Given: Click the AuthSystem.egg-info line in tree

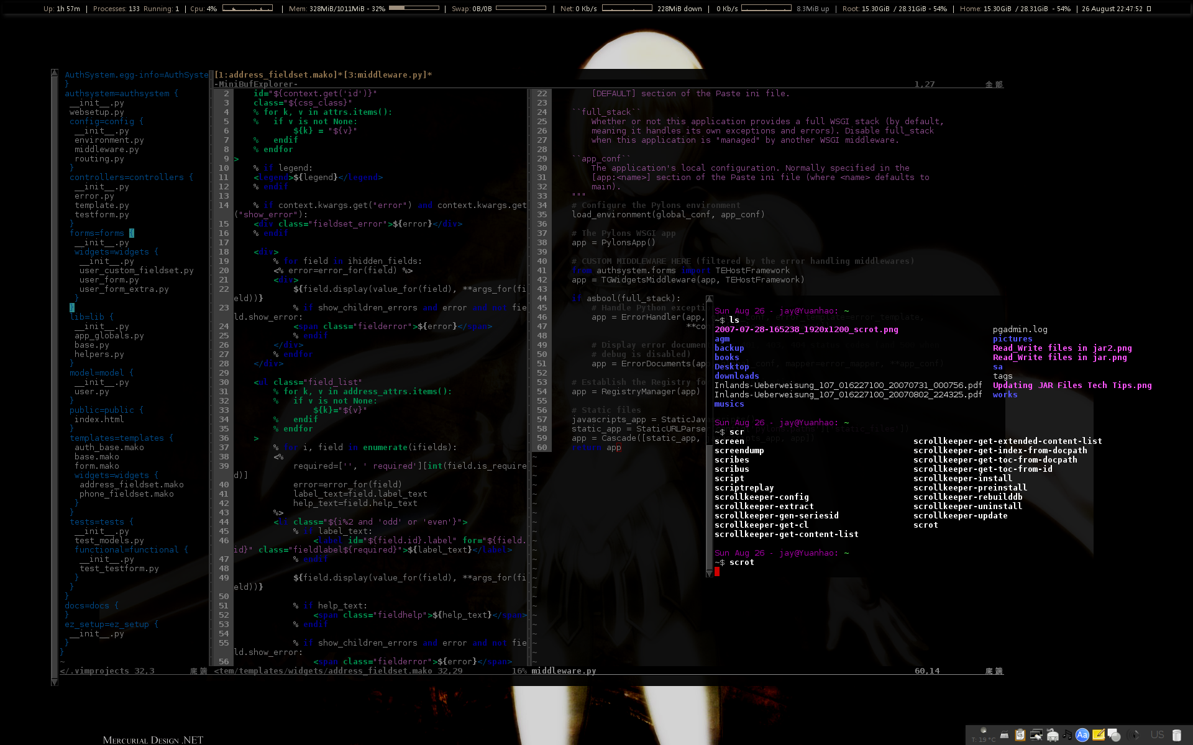Looking at the screenshot, I should 137,75.
